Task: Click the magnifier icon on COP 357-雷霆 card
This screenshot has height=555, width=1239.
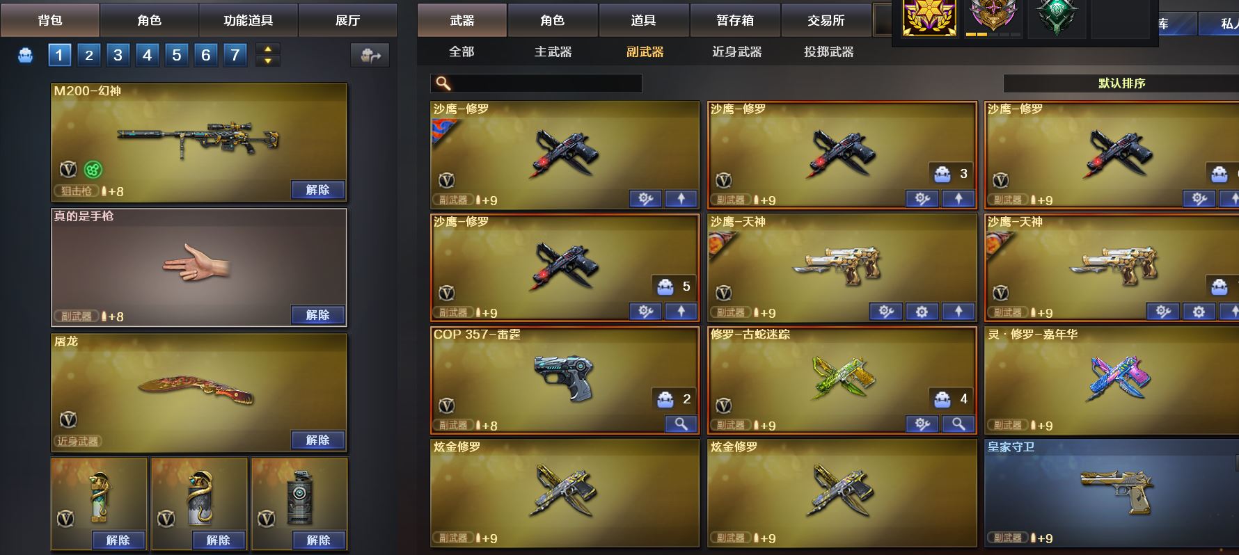Action: 681,424
